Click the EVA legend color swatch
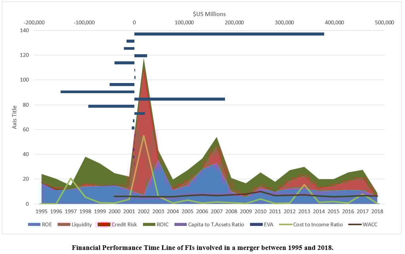This screenshot has height=254, width=405. 256,224
